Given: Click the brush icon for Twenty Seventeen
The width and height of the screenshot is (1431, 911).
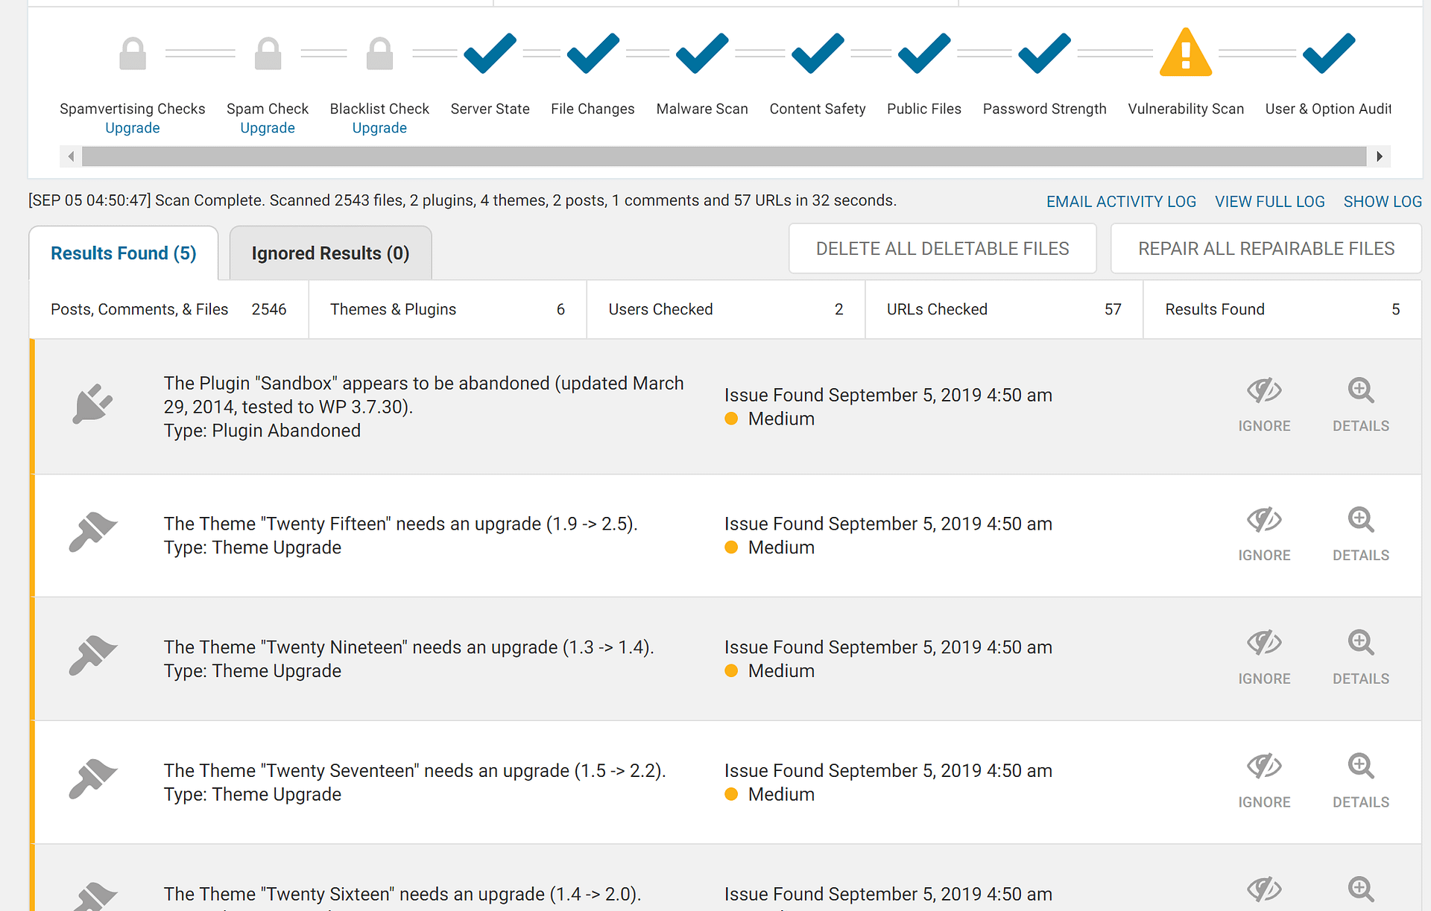Looking at the screenshot, I should point(92,779).
